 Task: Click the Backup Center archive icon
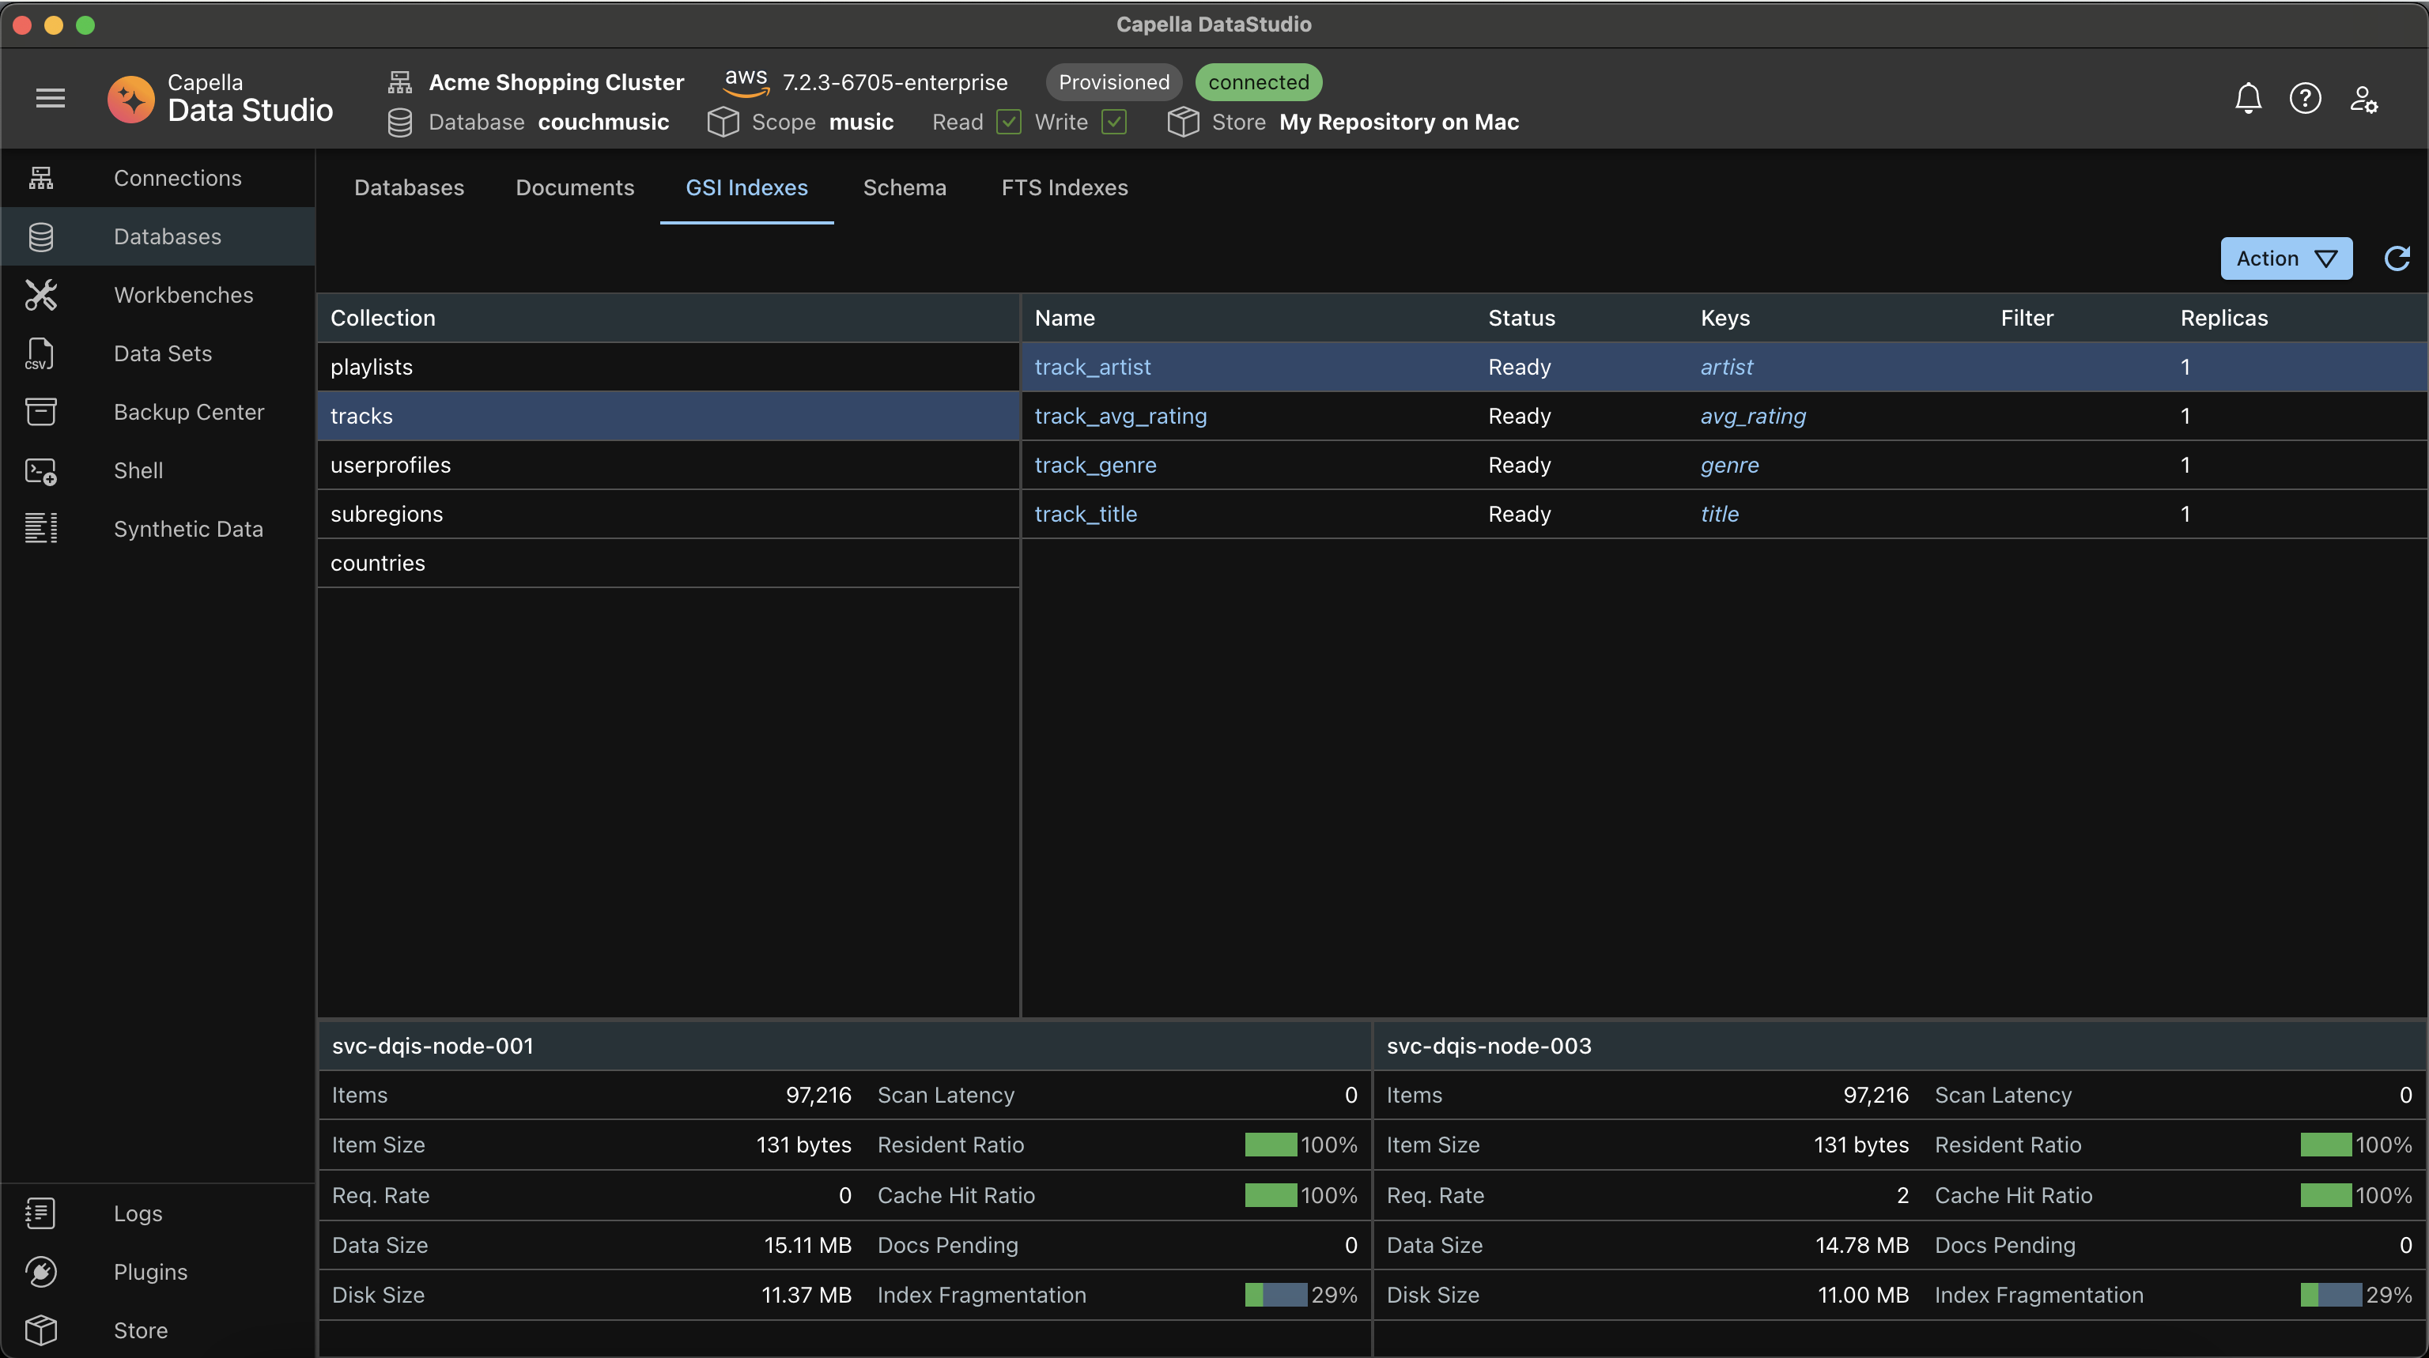pos(40,412)
